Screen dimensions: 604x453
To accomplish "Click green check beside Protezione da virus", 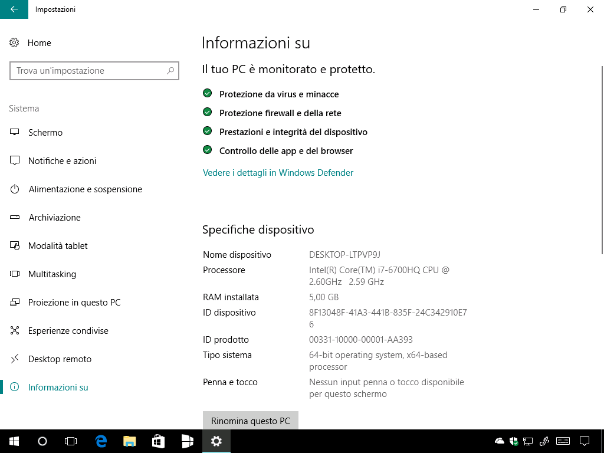I will (207, 93).
